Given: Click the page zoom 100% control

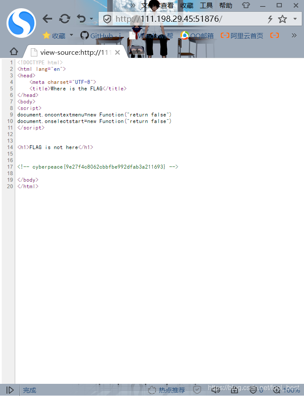Looking at the screenshot, I should (286, 390).
